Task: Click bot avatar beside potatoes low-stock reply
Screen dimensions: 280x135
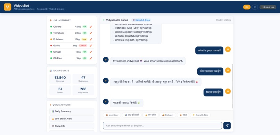Action: (106, 81)
